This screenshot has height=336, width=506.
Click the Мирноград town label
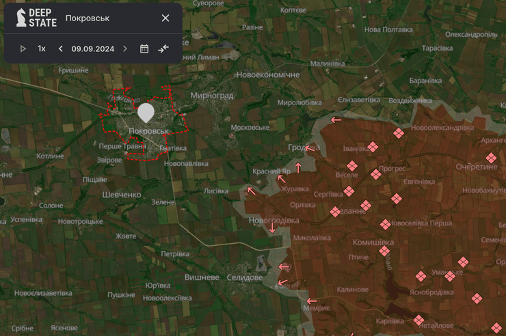[x=212, y=96]
